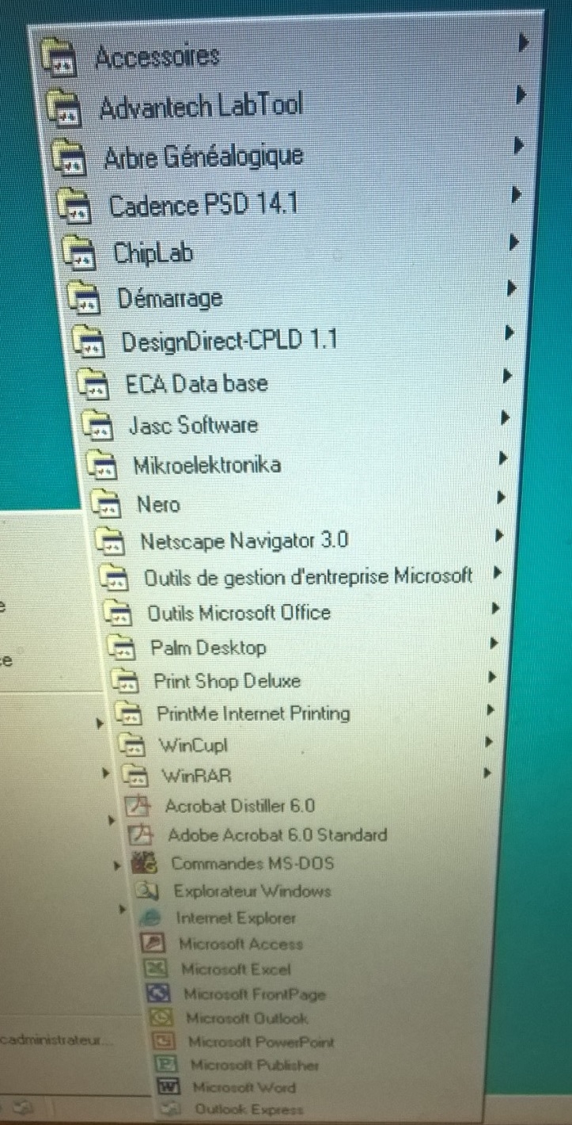This screenshot has height=1125, width=572.
Task: Select the Print Shop Deluxe label
Action: pos(227,681)
